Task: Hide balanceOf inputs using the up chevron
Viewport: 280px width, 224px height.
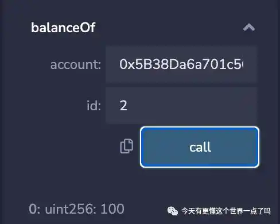Action: 249,28
